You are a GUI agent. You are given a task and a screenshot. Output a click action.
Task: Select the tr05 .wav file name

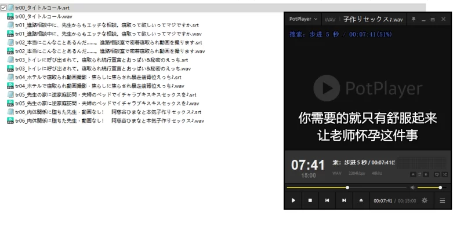coord(107,103)
